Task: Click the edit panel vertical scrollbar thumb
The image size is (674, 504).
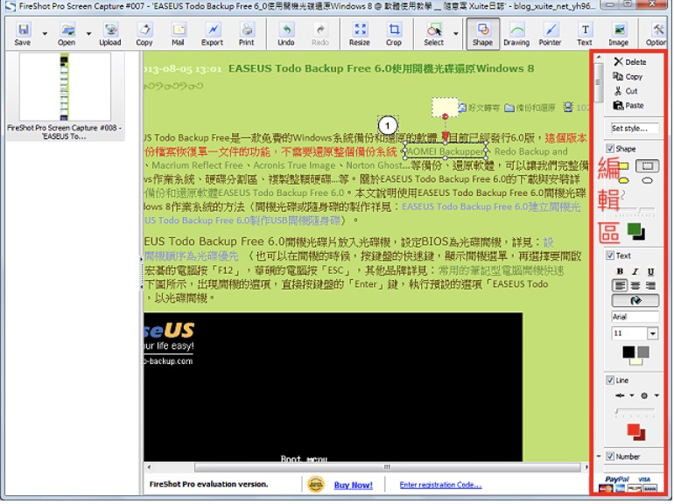Action: 599,82
